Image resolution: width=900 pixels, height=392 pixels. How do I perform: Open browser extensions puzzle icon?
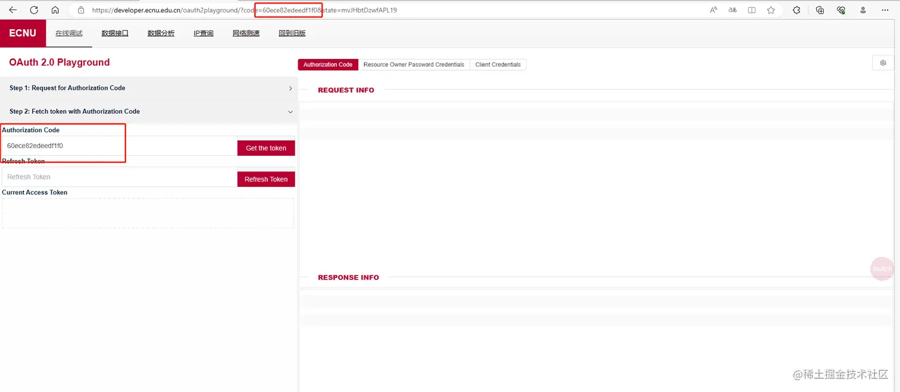796,10
